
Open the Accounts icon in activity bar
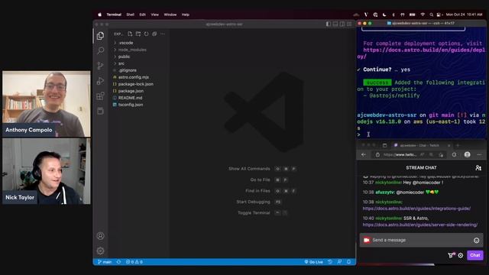coord(100,236)
